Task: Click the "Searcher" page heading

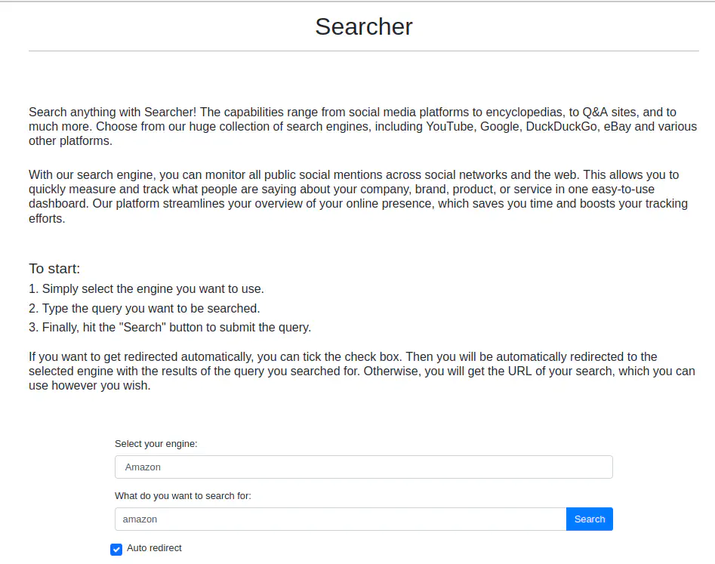Action: point(363,26)
